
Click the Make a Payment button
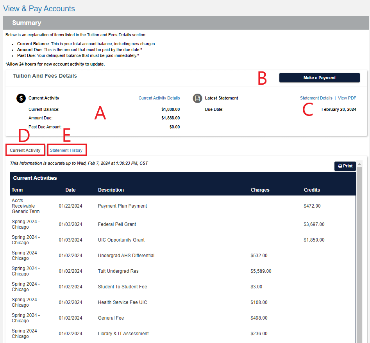point(320,78)
